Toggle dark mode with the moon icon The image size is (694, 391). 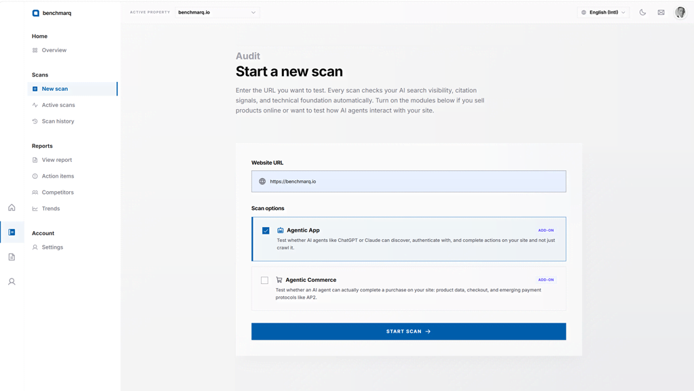click(x=642, y=12)
